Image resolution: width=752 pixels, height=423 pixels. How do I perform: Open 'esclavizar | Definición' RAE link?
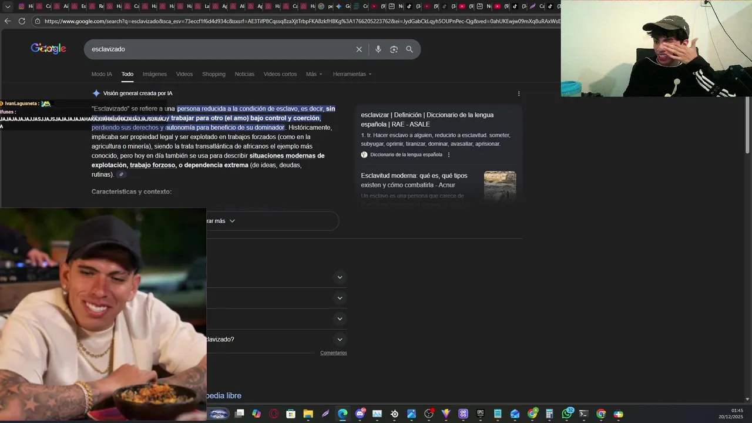[427, 120]
